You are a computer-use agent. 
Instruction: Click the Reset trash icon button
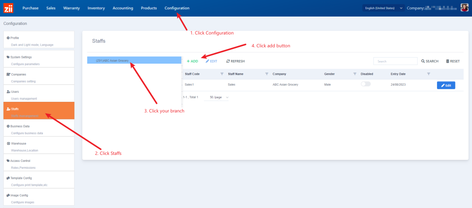pyautogui.click(x=448, y=61)
